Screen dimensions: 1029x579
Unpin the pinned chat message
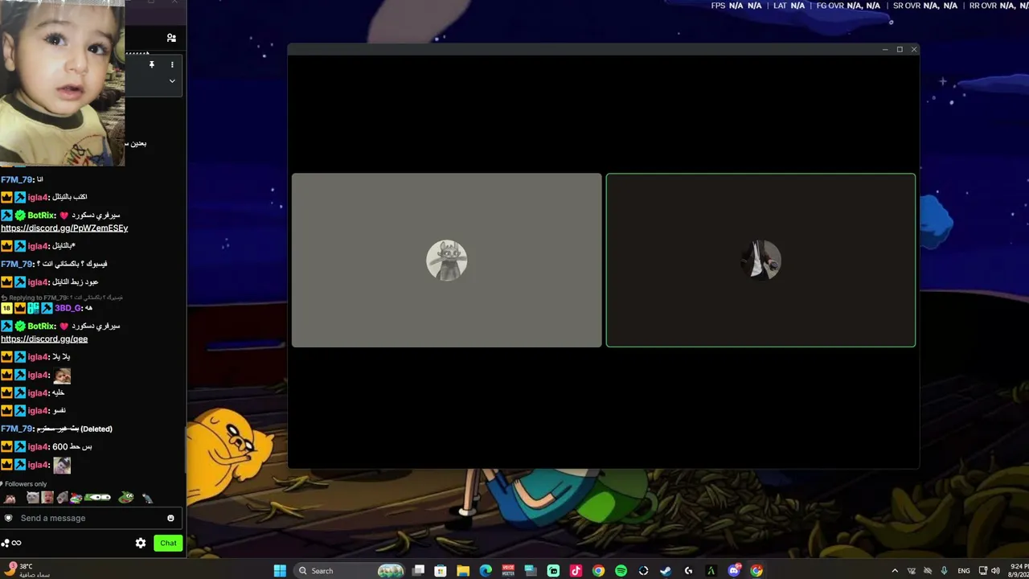point(151,64)
